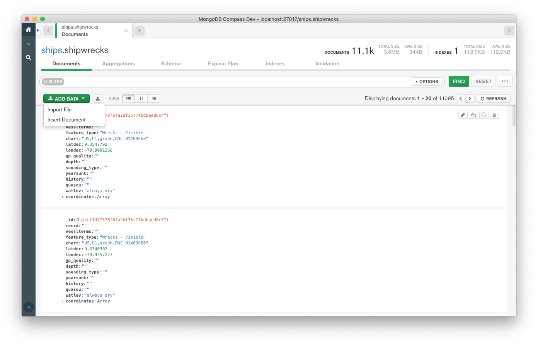Select JSON view with braces icon
This screenshot has width=538, height=345.
pyautogui.click(x=141, y=99)
